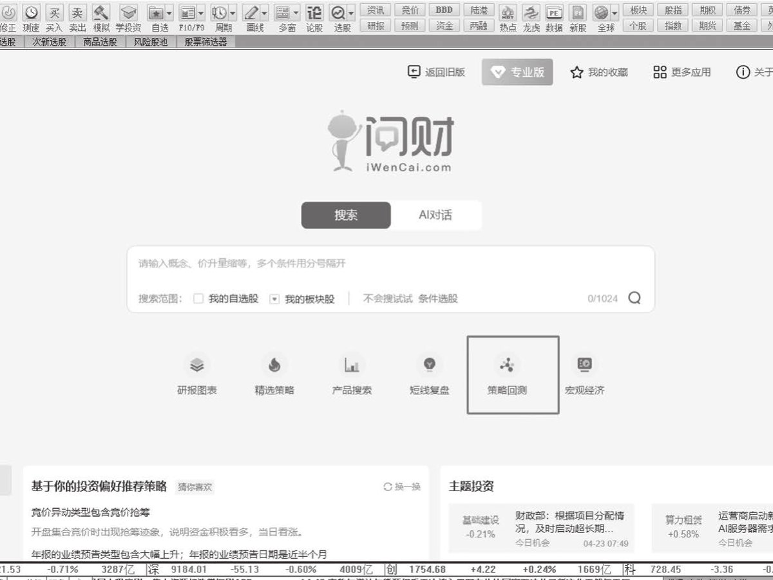This screenshot has width=773, height=580.
Task: Tick the 我的自选股 checkbox
Action: click(198, 298)
